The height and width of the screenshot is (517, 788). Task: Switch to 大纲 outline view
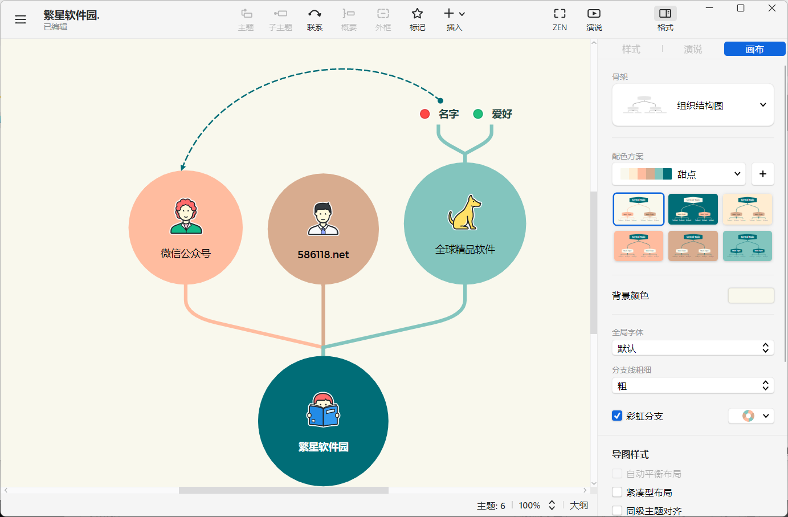[x=579, y=506]
